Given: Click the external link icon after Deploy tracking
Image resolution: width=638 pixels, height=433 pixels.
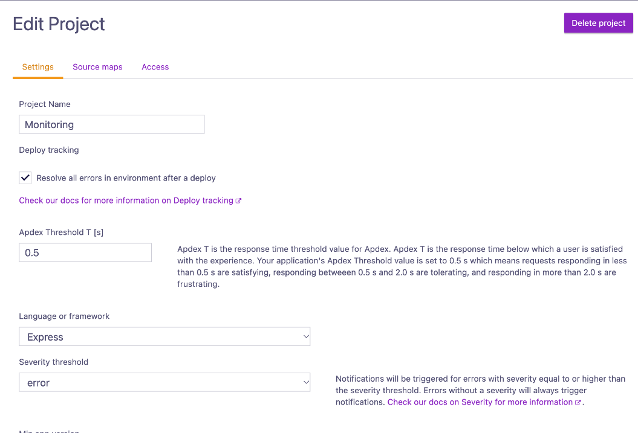Looking at the screenshot, I should pyautogui.click(x=238, y=200).
